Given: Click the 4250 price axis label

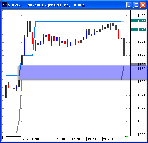Looking at the screenshot, I should point(141,135).
